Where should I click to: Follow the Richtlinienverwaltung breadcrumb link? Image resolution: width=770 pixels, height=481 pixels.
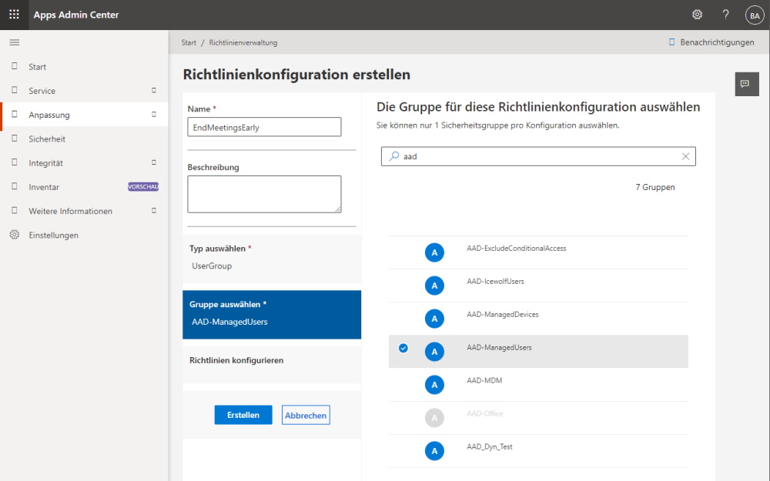pos(243,42)
